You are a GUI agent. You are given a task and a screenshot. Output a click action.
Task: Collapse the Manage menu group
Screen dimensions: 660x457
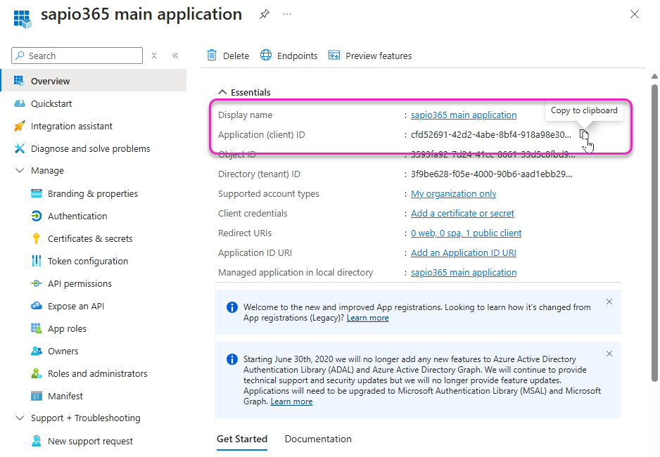pyautogui.click(x=19, y=171)
